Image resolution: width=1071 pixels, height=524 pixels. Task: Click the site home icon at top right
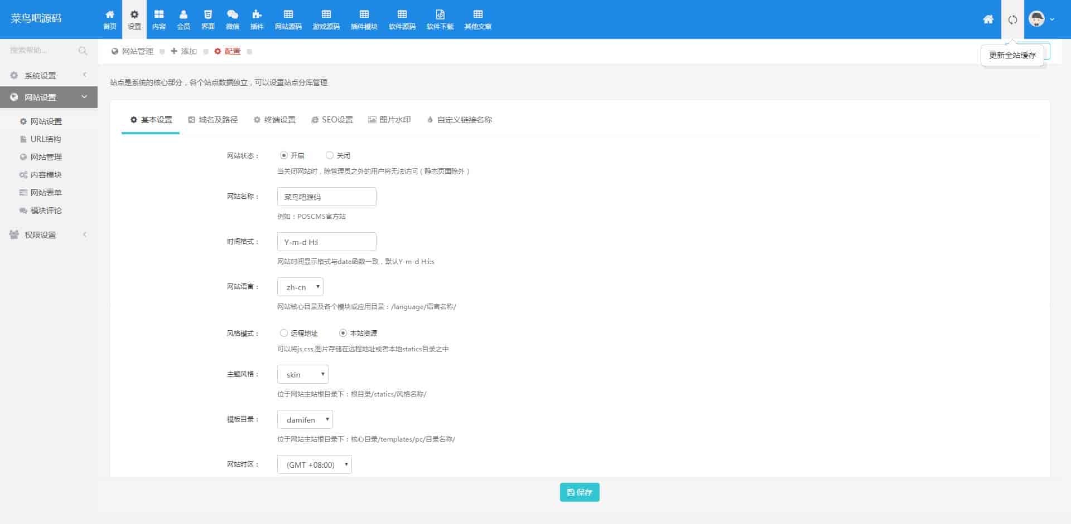click(988, 19)
